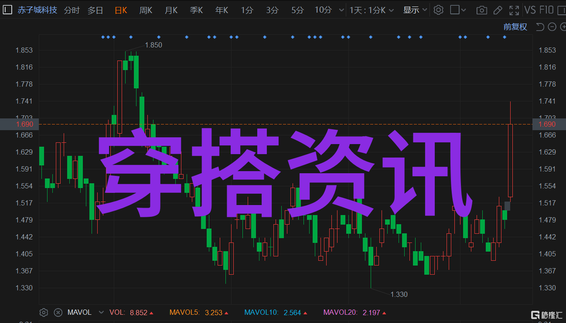Image resolution: width=566 pixels, height=323 pixels.
Task: Open the F10 company info
Action: point(546,10)
